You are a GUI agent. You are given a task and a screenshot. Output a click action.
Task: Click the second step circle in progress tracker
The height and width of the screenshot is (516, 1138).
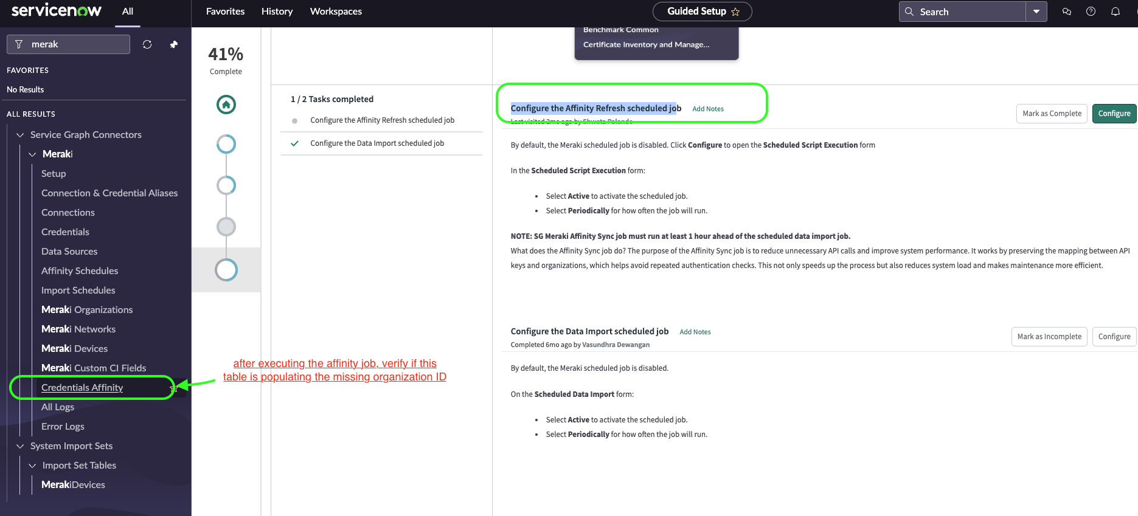coord(226,144)
